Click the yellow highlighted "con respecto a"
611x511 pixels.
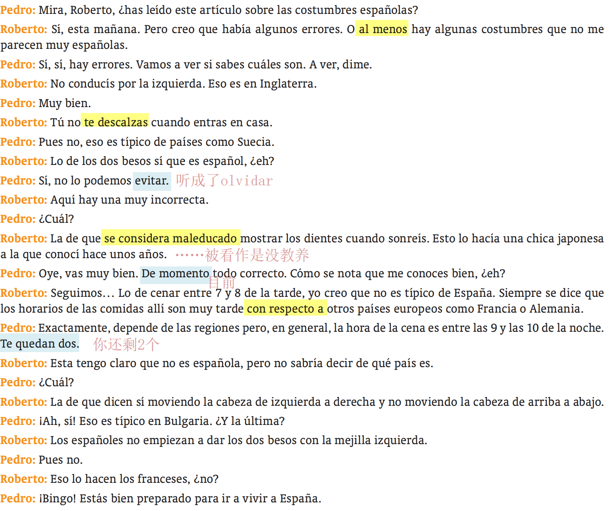(x=286, y=308)
